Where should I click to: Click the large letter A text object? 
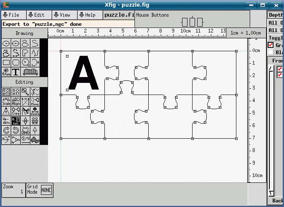pos(84,72)
